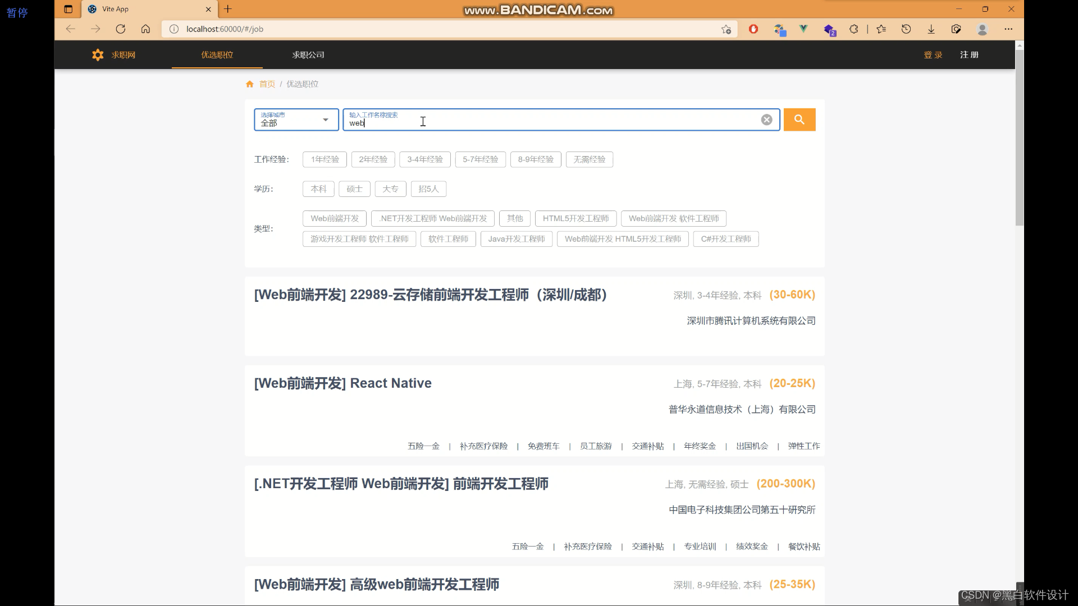Toggle the 硕士 education filter
This screenshot has height=606, width=1078.
pos(354,189)
